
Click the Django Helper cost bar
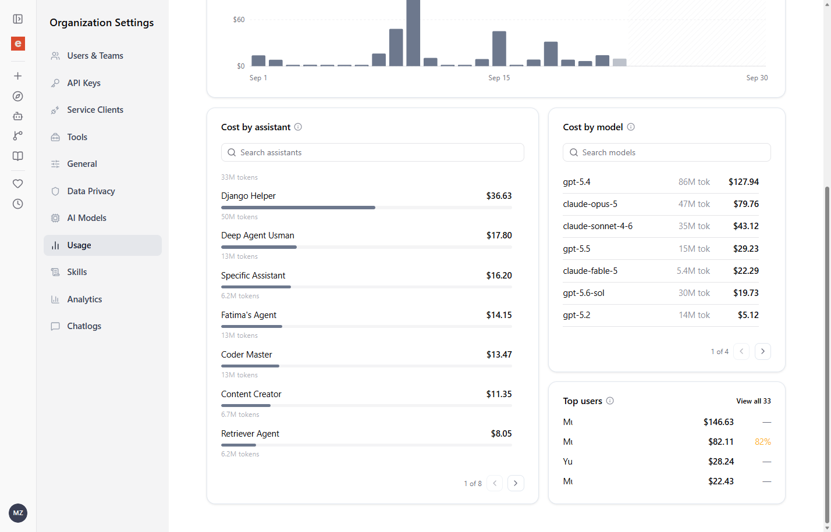pos(367,208)
